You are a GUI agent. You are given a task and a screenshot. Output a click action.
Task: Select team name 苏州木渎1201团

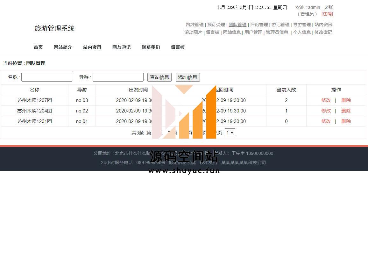(x=34, y=121)
